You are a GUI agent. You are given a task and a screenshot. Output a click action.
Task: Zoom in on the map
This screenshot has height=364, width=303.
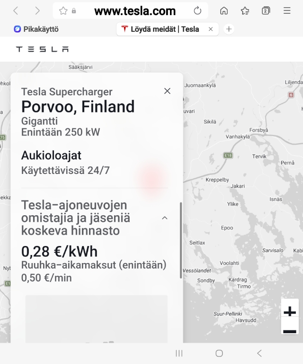click(x=289, y=311)
